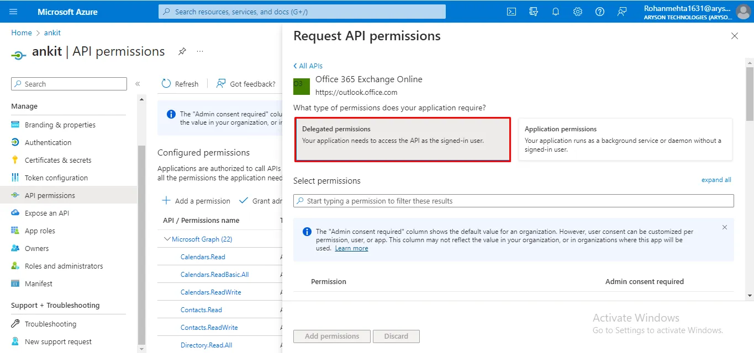
Task: Click the Certificates & secrets key icon
Action: click(15, 160)
